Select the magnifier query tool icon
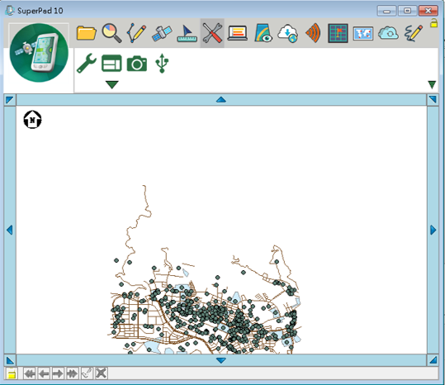 [111, 33]
